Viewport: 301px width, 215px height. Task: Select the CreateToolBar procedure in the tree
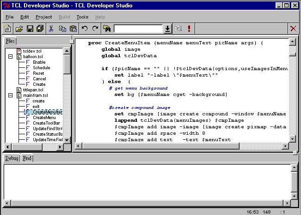point(47,123)
